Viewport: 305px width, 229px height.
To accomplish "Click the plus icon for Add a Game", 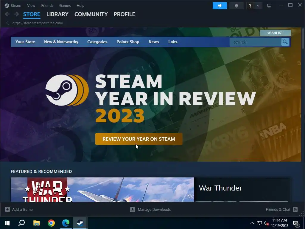I will point(7,209).
